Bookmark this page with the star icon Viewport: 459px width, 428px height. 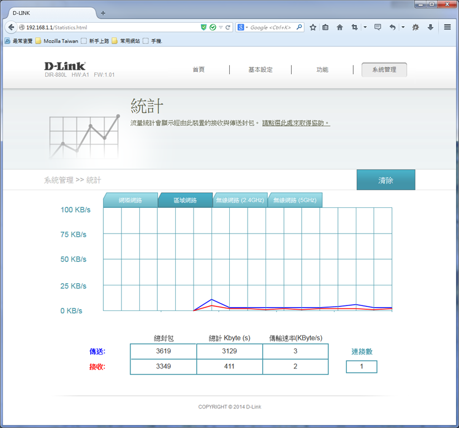(x=313, y=27)
